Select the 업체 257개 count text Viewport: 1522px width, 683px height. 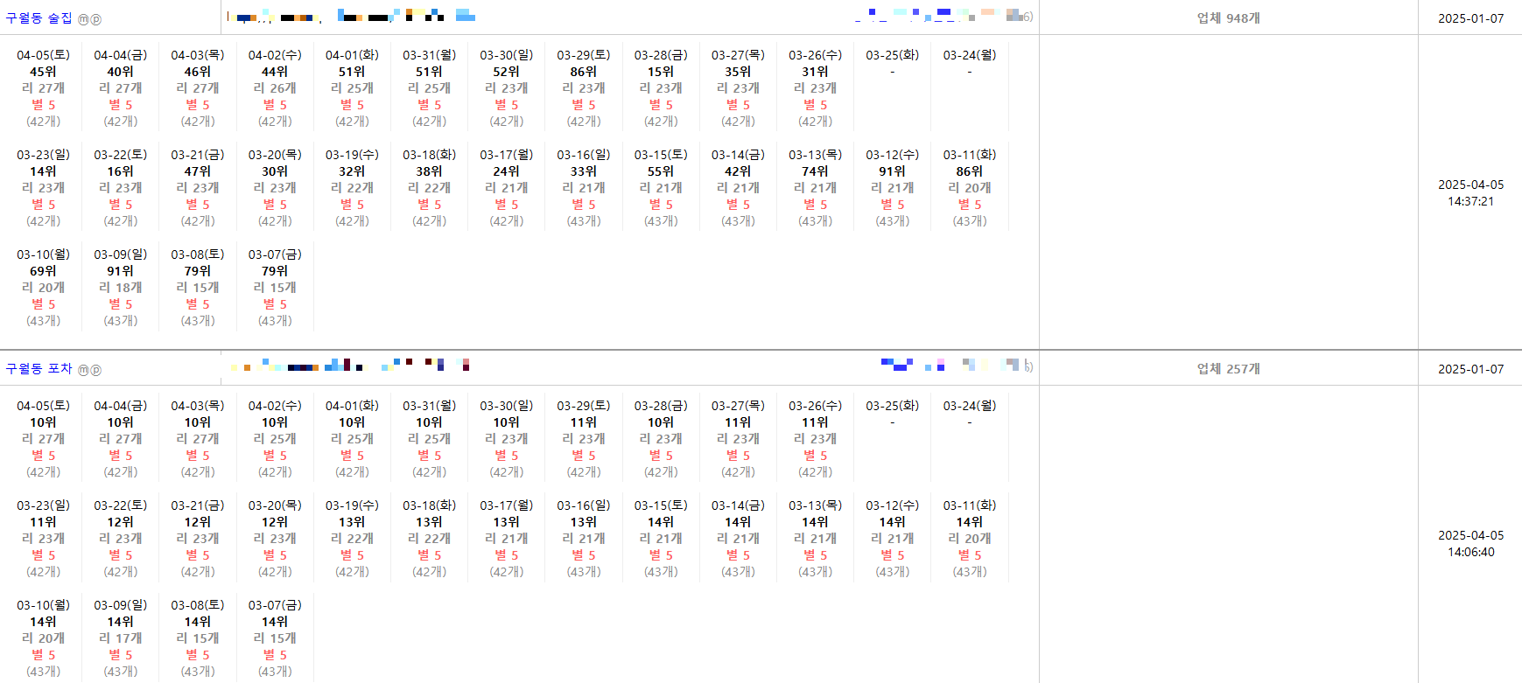click(1229, 369)
